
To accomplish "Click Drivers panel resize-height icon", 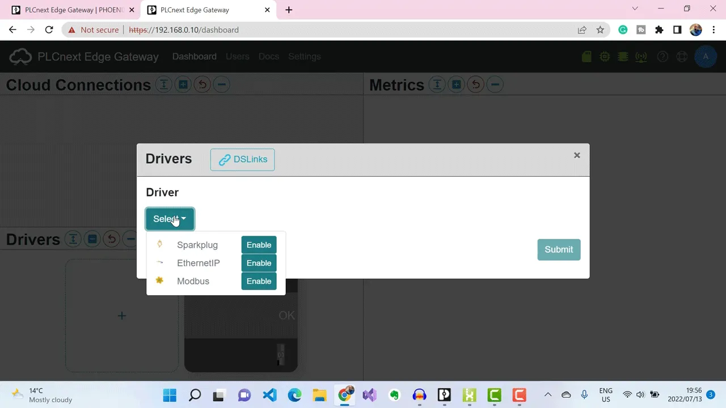I will (x=73, y=239).
